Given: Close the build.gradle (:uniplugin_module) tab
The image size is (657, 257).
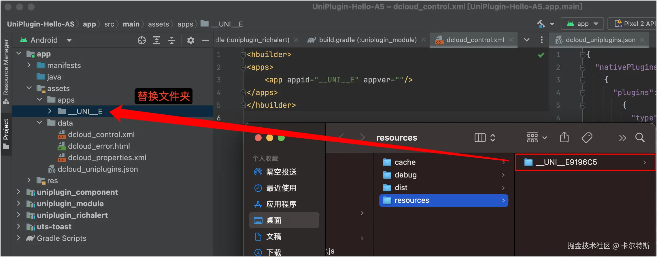Looking at the screenshot, I should tap(424, 40).
